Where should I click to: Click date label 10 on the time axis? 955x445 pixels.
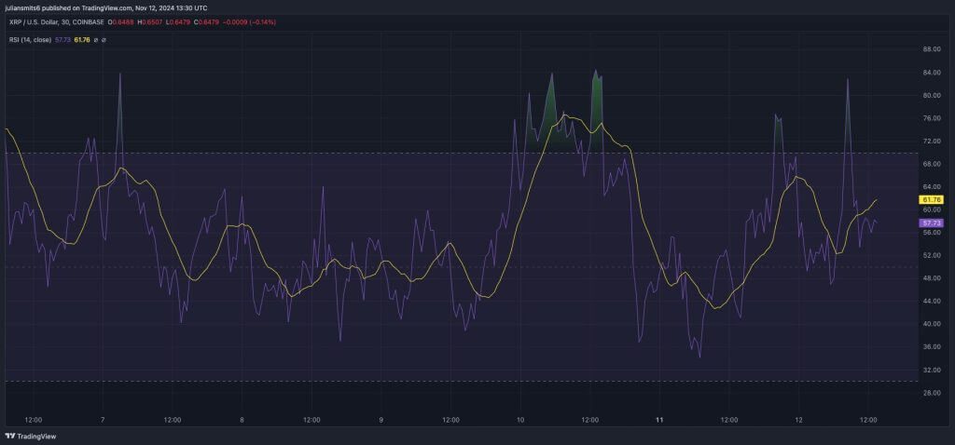(x=520, y=420)
